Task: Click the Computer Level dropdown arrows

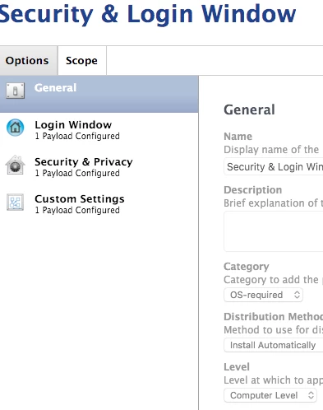Action: coord(311,395)
